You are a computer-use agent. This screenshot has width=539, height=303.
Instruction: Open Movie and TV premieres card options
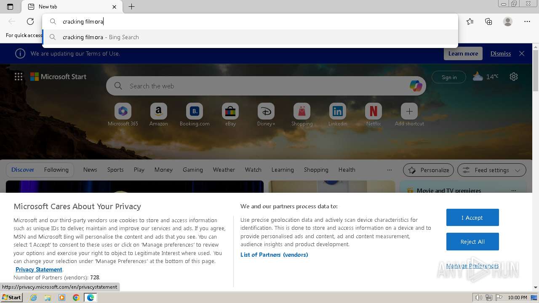tap(513, 191)
